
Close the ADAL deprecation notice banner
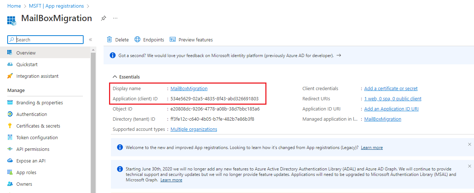(469, 166)
